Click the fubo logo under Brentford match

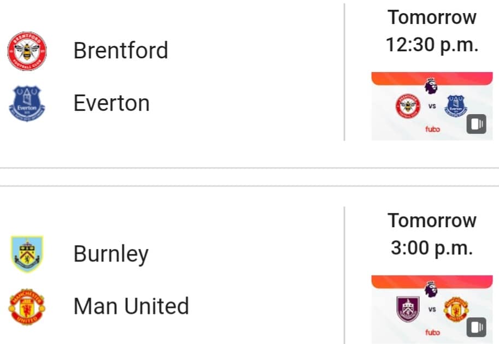pos(432,129)
